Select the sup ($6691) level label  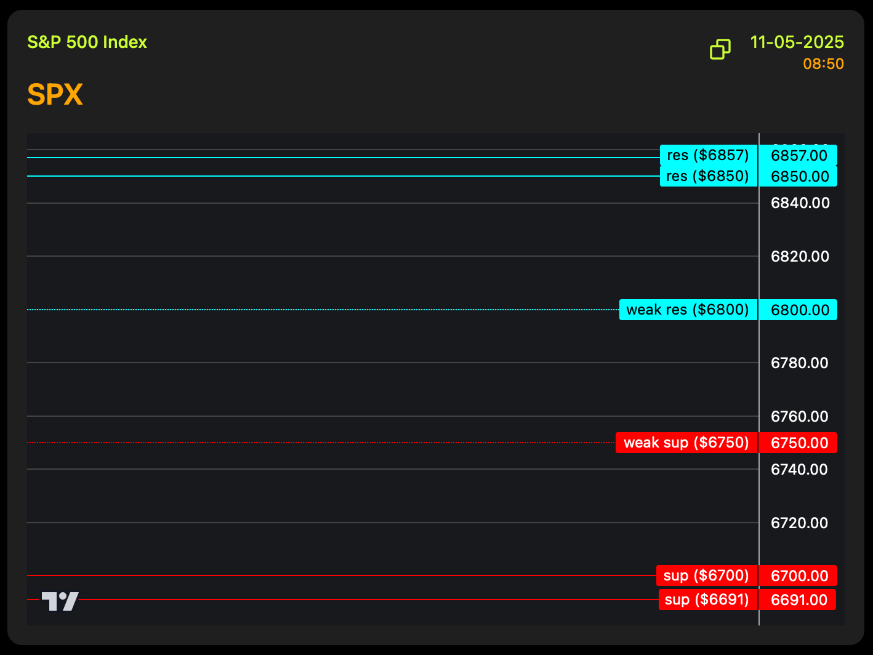tap(707, 600)
